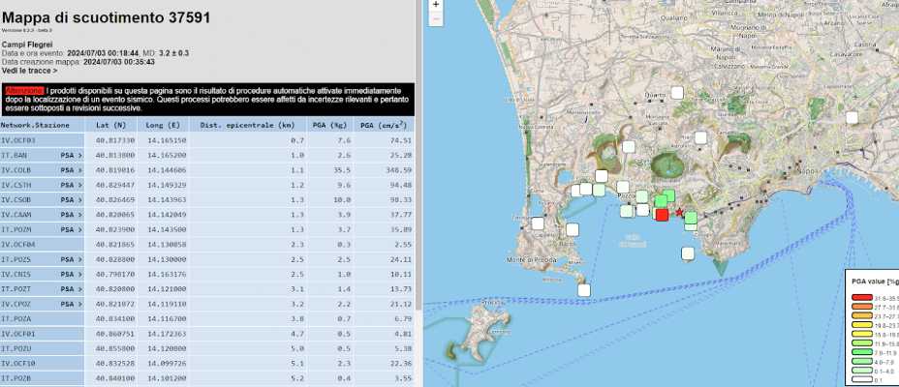The width and height of the screenshot is (899, 387).
Task: Open PSA details for IV.CAAM
Action: tap(71, 215)
